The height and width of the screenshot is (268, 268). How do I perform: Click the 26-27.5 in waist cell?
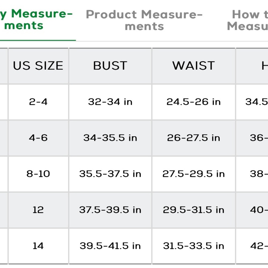coord(193,138)
